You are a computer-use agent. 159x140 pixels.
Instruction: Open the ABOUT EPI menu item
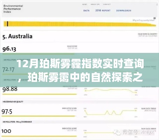click(x=95, y=4)
